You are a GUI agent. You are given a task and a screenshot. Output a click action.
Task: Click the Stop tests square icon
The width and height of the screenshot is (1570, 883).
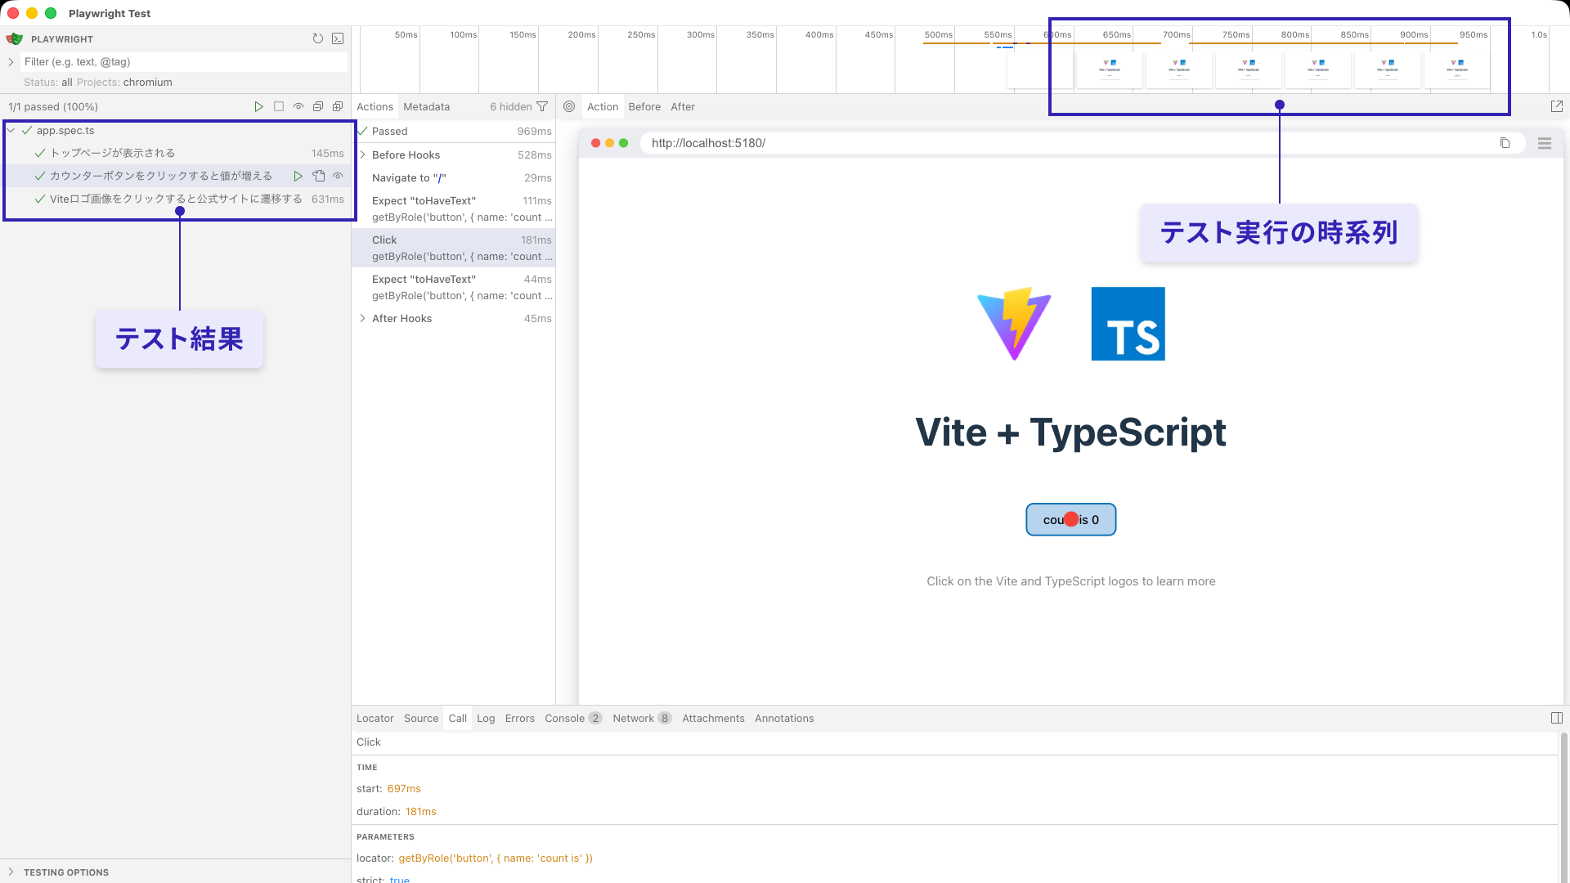(x=279, y=106)
